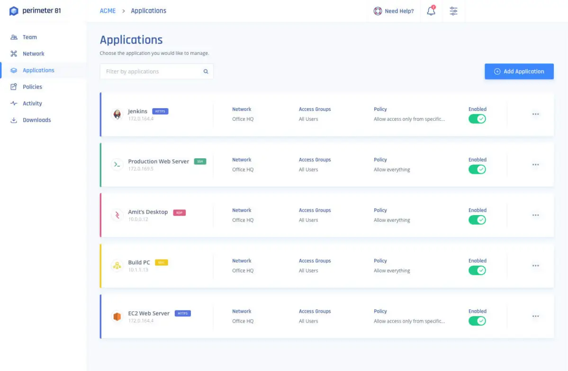Toggle off Amit's Desktop enabled switch
The height and width of the screenshot is (371, 568).
tap(477, 220)
